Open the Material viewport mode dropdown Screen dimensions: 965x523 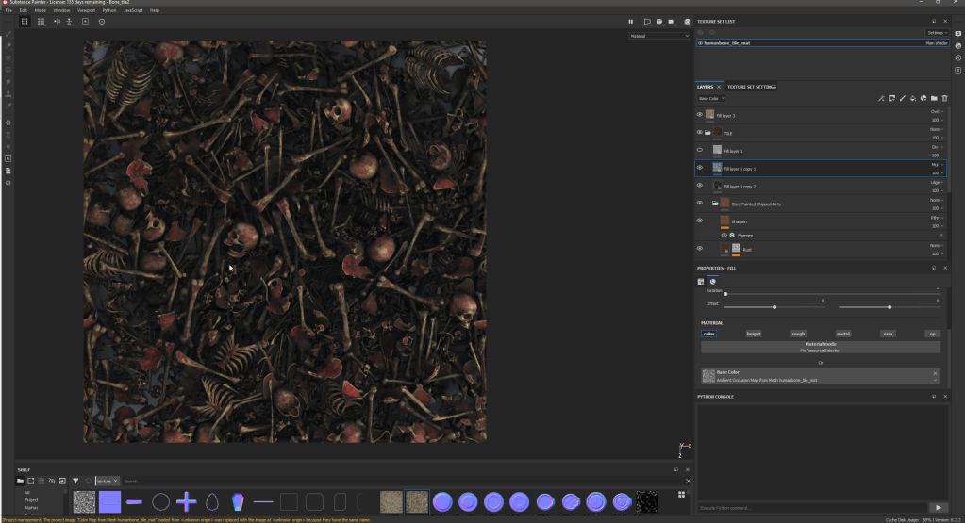pos(660,36)
